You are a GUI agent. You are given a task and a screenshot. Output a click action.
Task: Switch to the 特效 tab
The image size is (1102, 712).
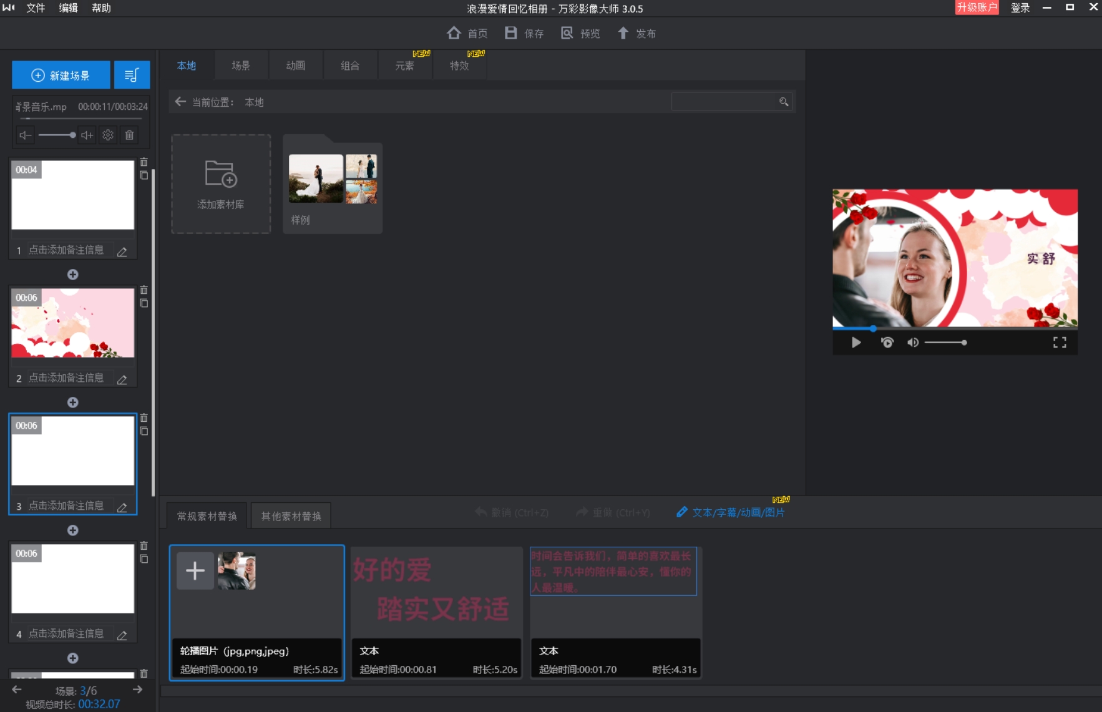pos(459,66)
